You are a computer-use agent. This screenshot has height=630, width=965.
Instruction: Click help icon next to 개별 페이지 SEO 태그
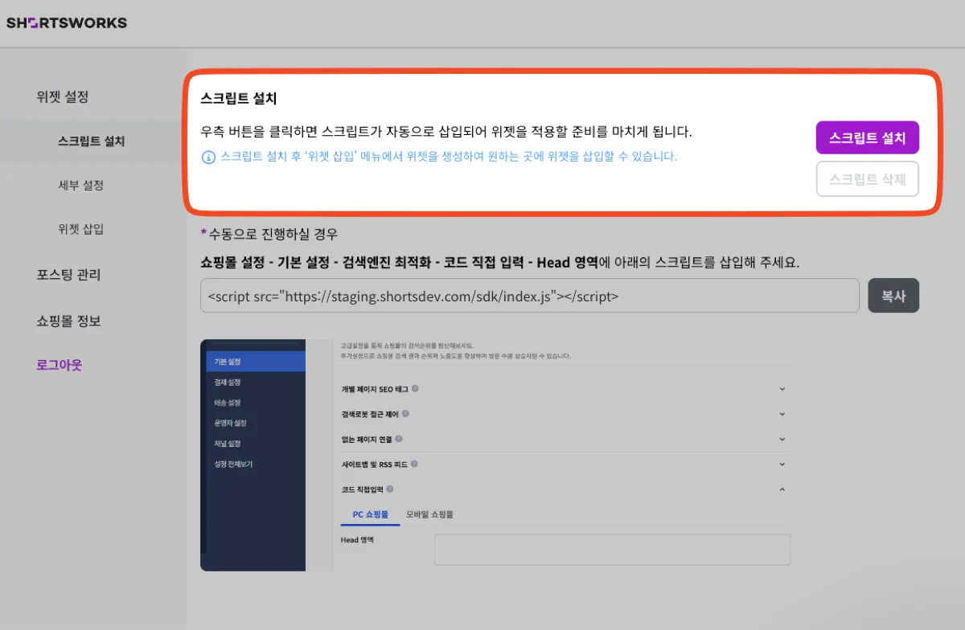415,389
